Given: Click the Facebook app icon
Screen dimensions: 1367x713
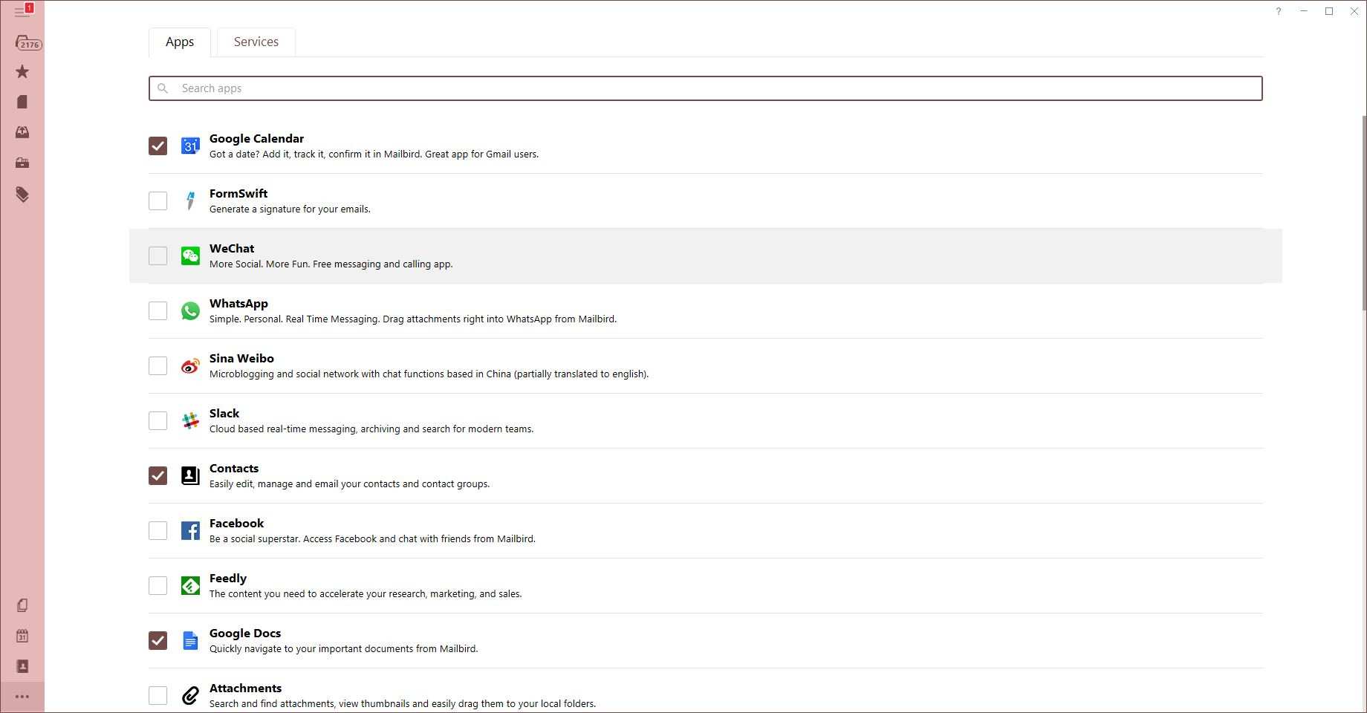Looking at the screenshot, I should point(190,530).
